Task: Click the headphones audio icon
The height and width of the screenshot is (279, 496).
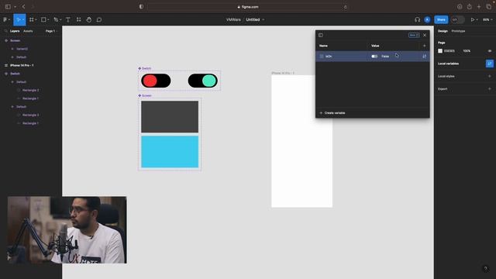Action: coord(417,19)
